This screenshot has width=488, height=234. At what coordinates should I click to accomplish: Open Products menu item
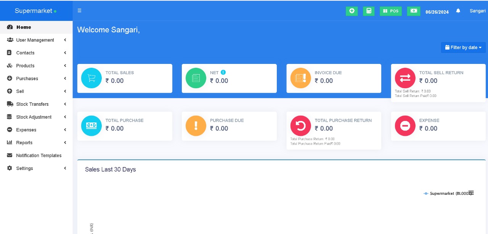tap(36, 66)
